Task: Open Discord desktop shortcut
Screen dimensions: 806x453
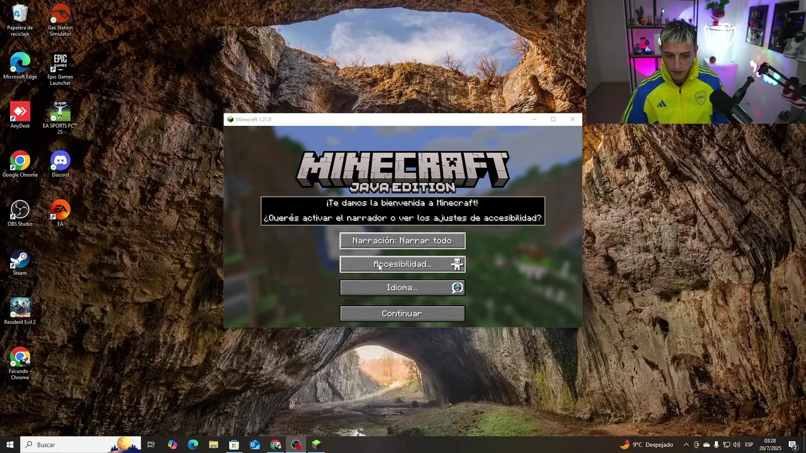Action: click(60, 164)
